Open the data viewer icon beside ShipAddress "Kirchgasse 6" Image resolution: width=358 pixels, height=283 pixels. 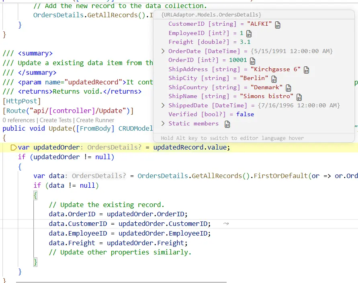pos(306,70)
